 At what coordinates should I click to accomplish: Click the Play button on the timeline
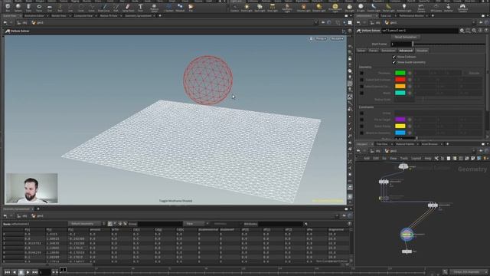pos(28,272)
